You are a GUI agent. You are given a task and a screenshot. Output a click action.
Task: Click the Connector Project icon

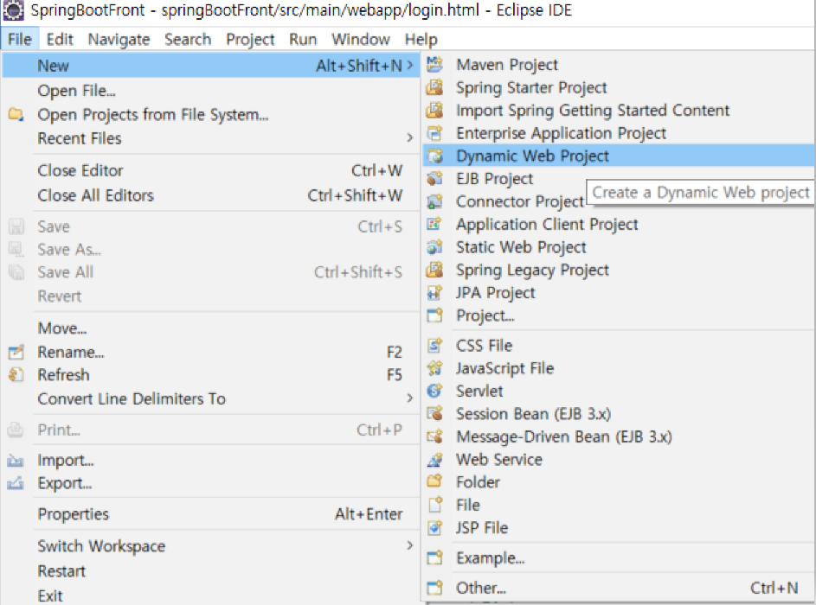tap(434, 201)
